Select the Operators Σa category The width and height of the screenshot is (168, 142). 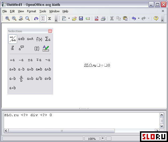pos(48,39)
